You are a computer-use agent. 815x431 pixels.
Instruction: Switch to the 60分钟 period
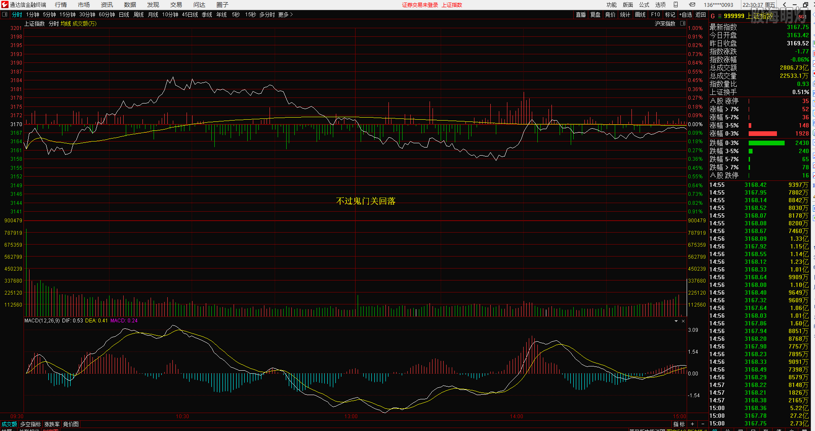(107, 15)
